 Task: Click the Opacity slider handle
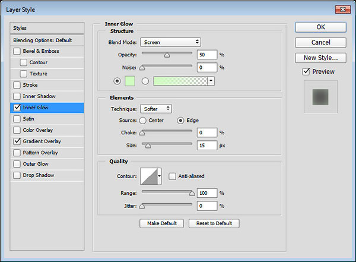(x=167, y=55)
